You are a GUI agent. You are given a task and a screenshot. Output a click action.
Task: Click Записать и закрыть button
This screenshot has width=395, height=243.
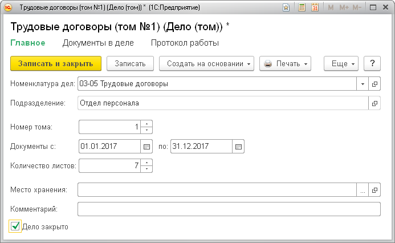[56, 63]
